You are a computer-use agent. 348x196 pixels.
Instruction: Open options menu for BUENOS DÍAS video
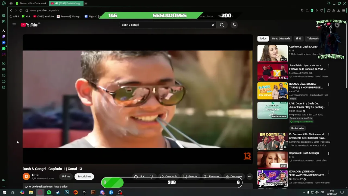pos(329,84)
